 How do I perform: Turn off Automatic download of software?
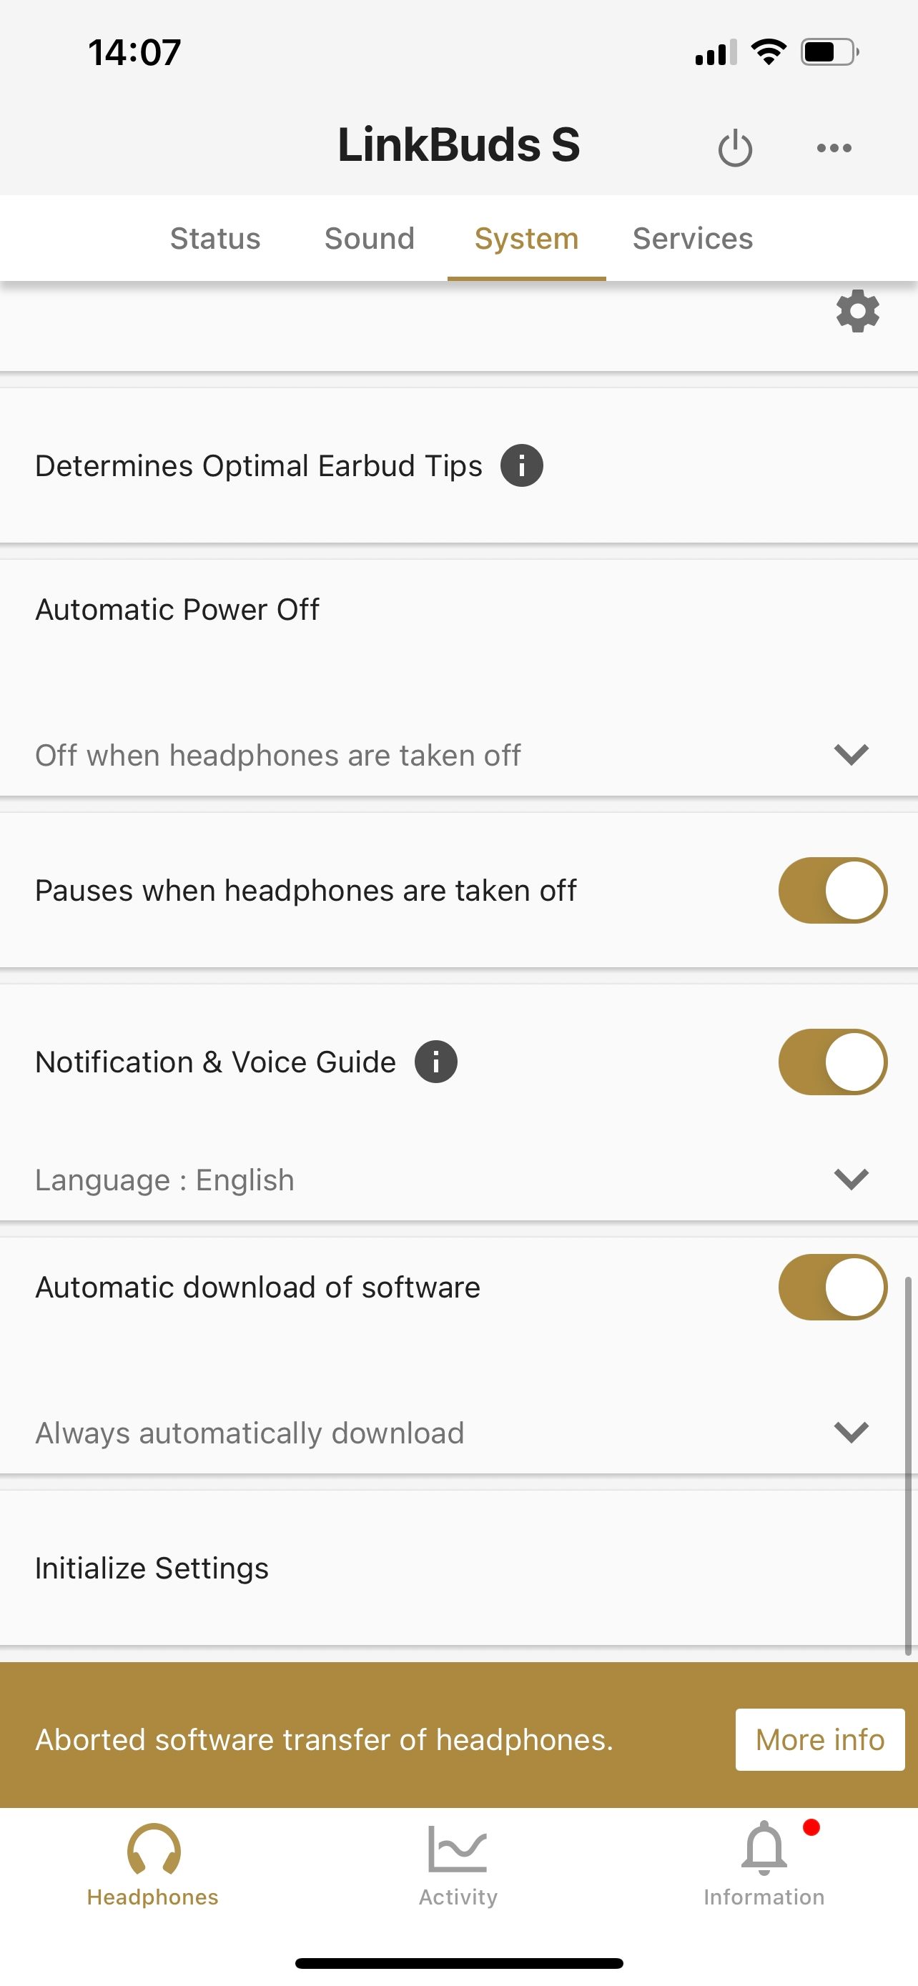[832, 1287]
